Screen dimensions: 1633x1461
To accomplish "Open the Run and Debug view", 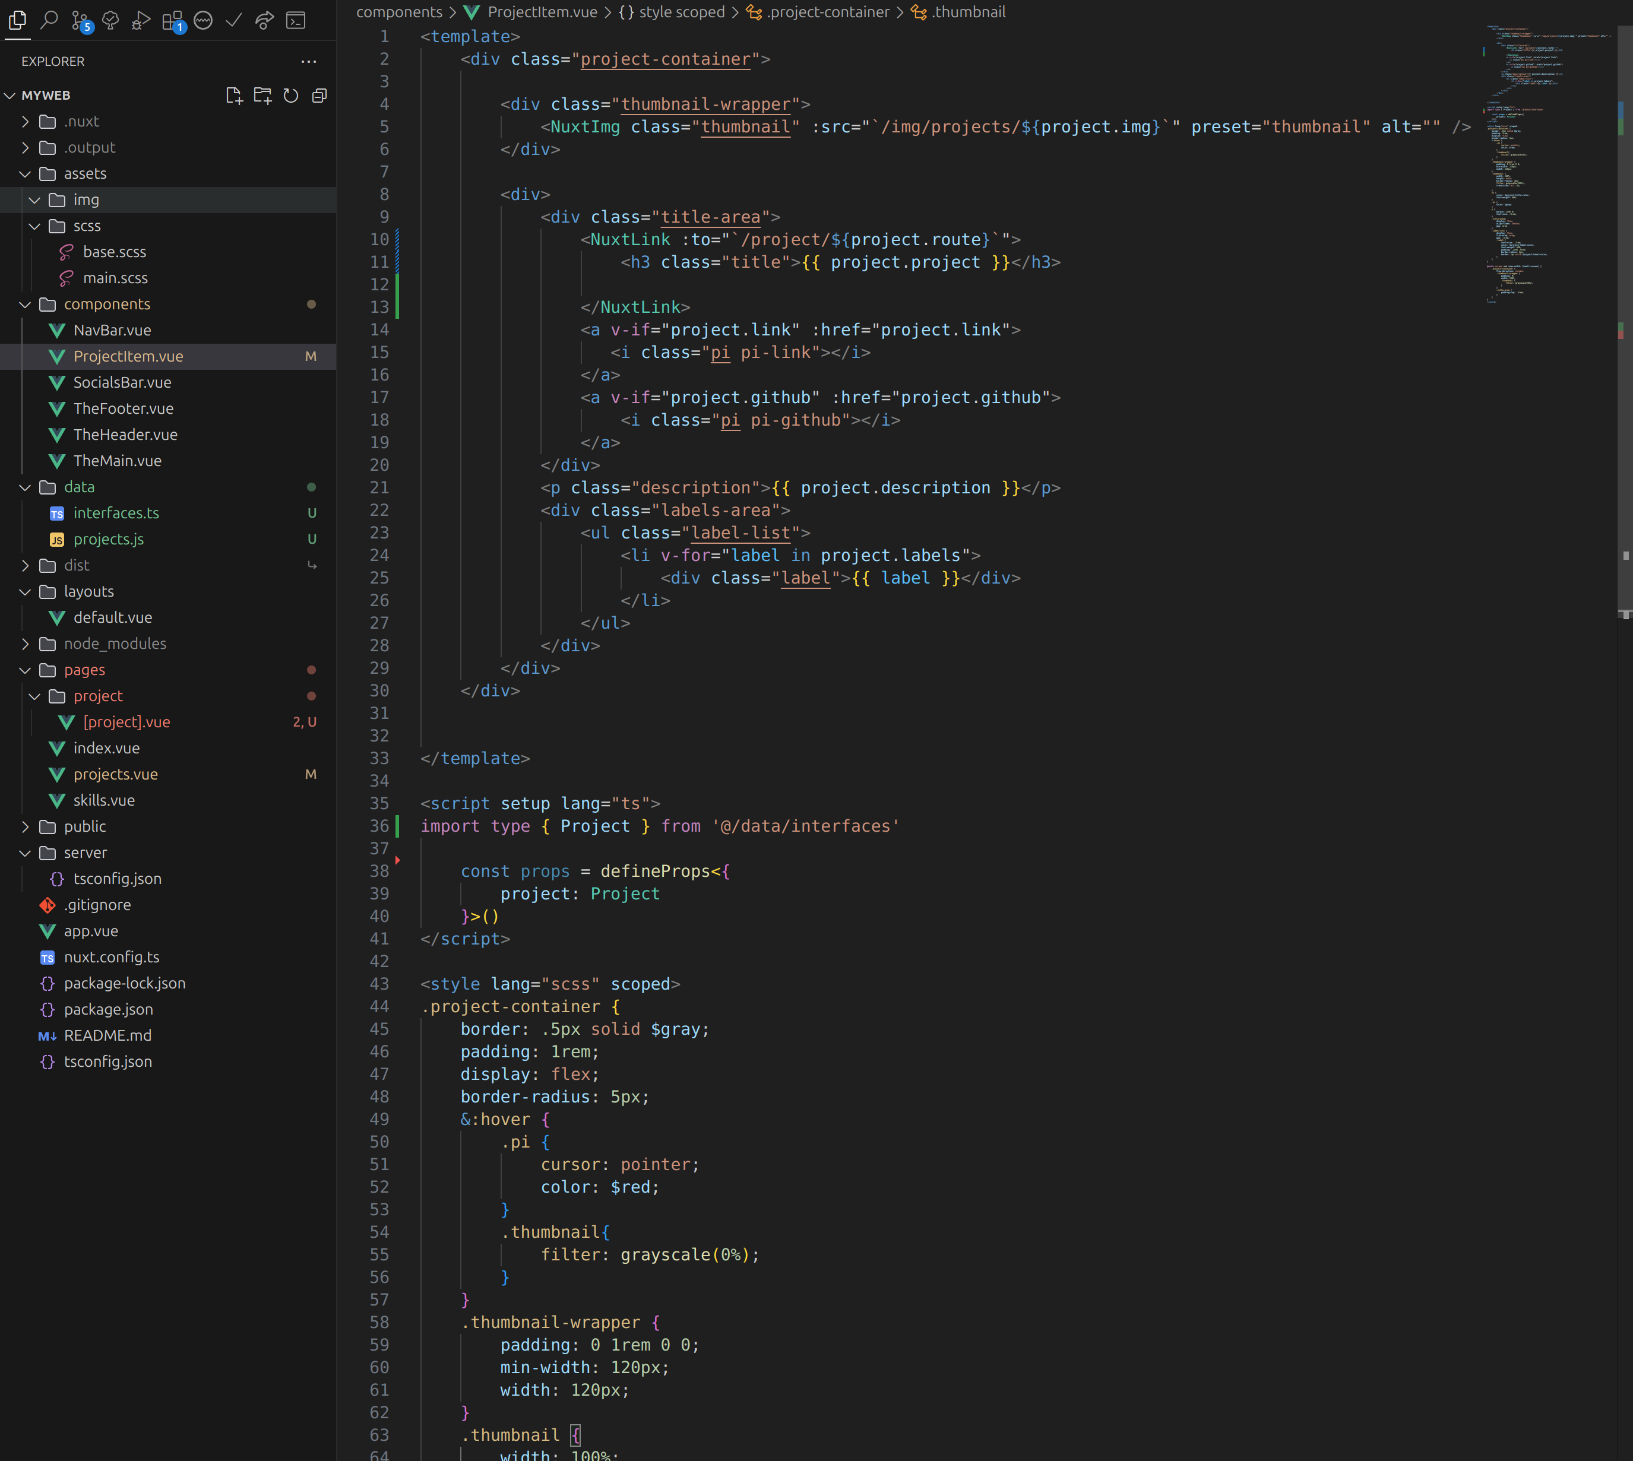I will (x=141, y=20).
